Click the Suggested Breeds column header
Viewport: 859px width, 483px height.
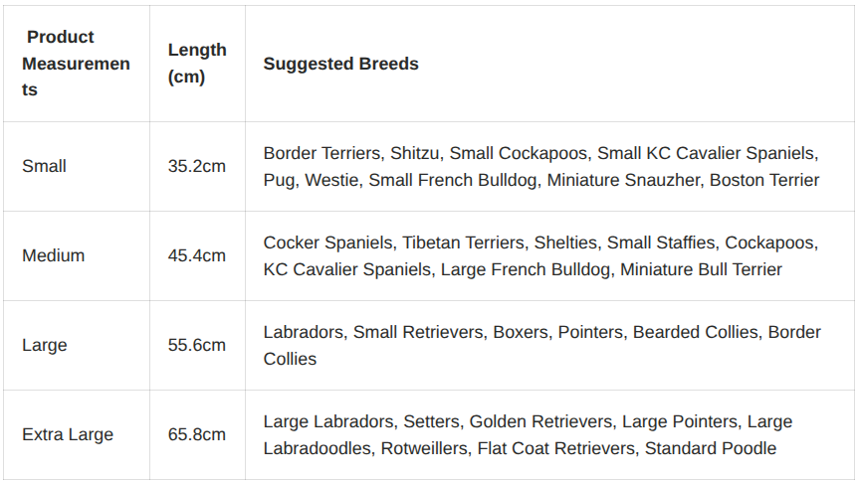pyautogui.click(x=340, y=64)
